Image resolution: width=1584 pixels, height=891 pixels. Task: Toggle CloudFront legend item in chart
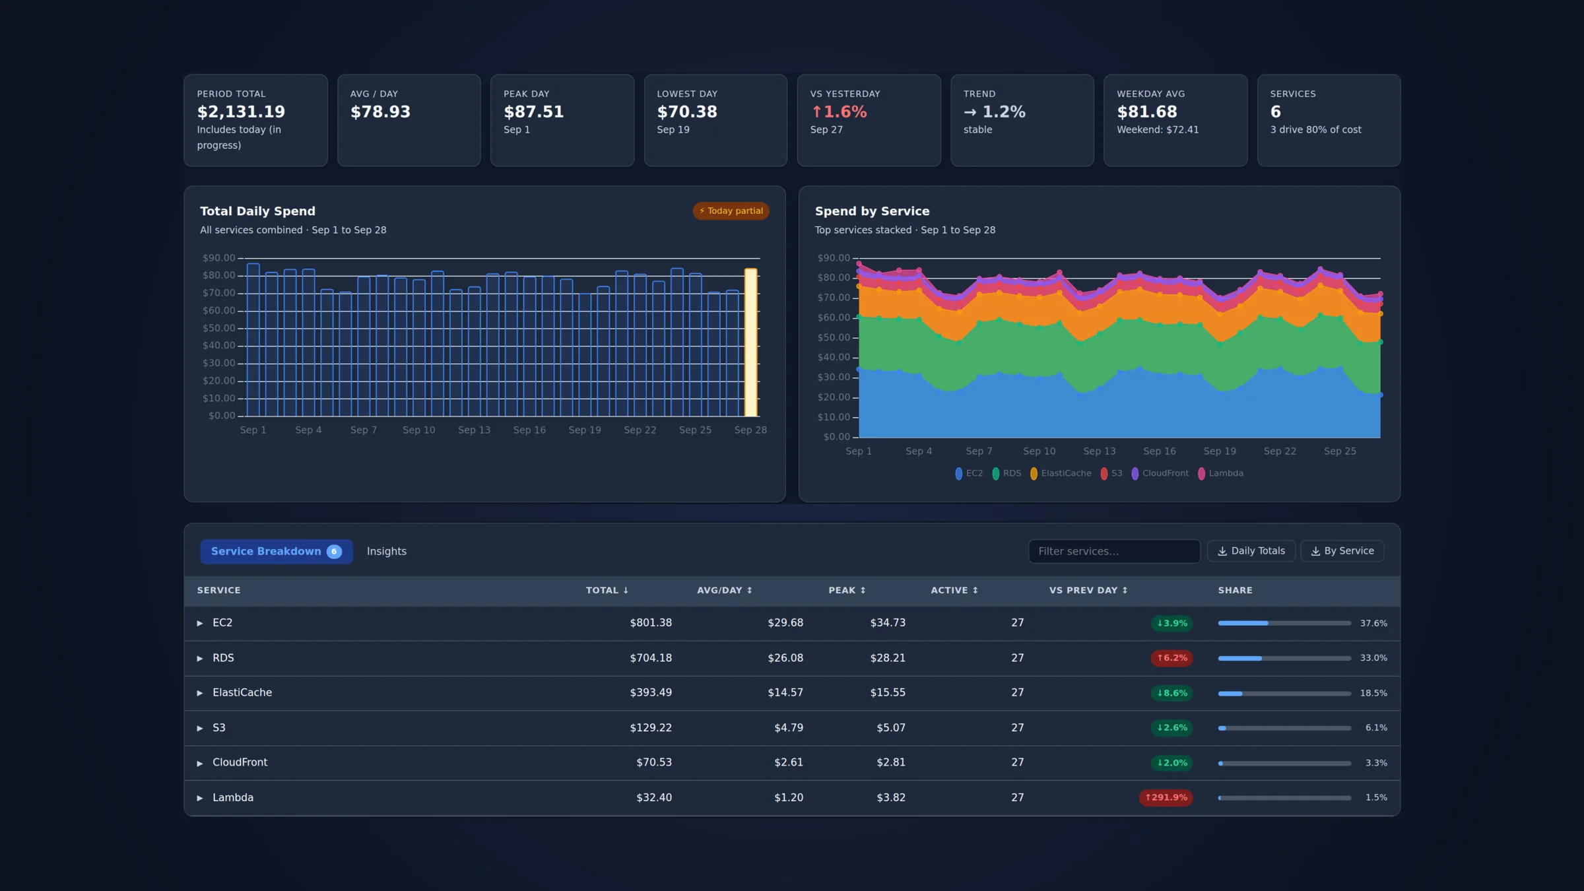(x=1160, y=473)
